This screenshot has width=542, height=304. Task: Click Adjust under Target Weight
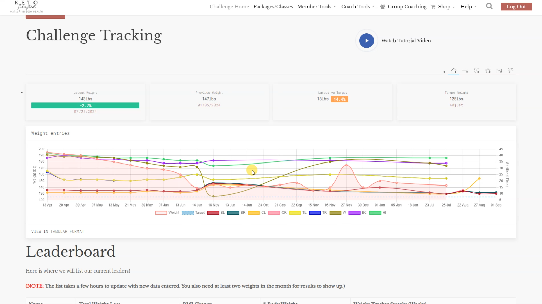(456, 105)
